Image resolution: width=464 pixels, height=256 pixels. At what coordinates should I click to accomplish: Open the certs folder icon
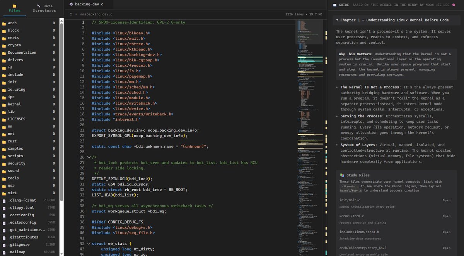coord(4,38)
